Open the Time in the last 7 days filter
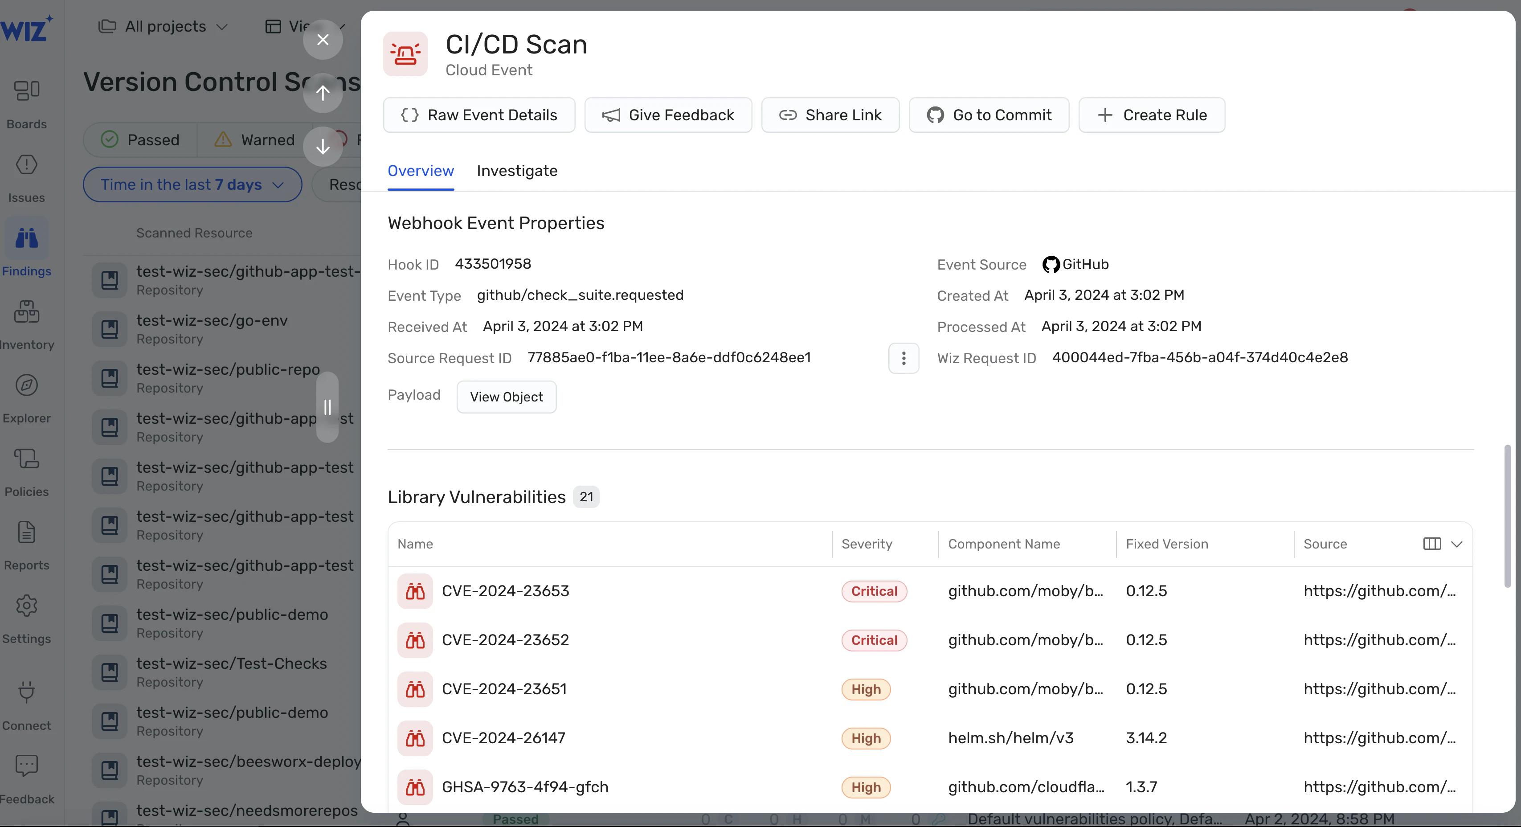Viewport: 1521px width, 827px height. 192,184
